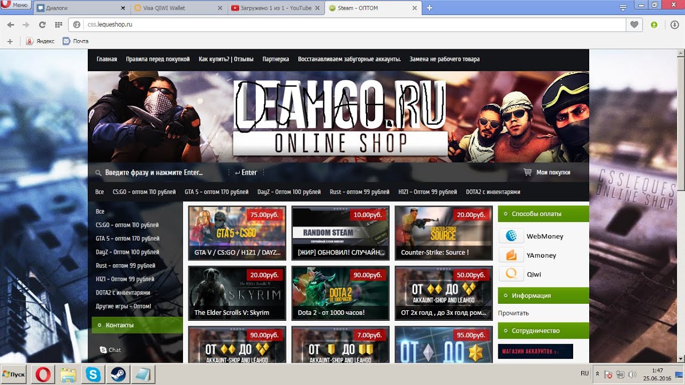
Task: Close the Steam - ОПТОМ tab
Action: pos(414,8)
